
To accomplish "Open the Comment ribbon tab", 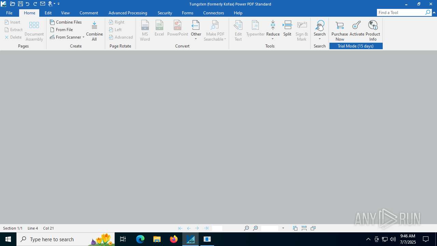I will click(x=89, y=13).
